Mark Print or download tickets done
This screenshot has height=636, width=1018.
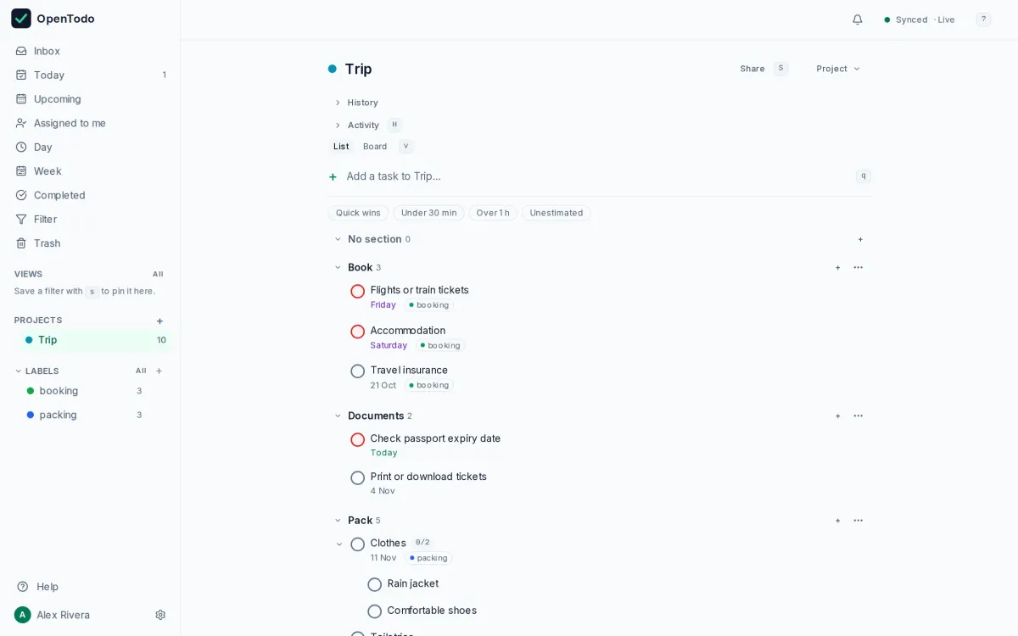point(358,477)
